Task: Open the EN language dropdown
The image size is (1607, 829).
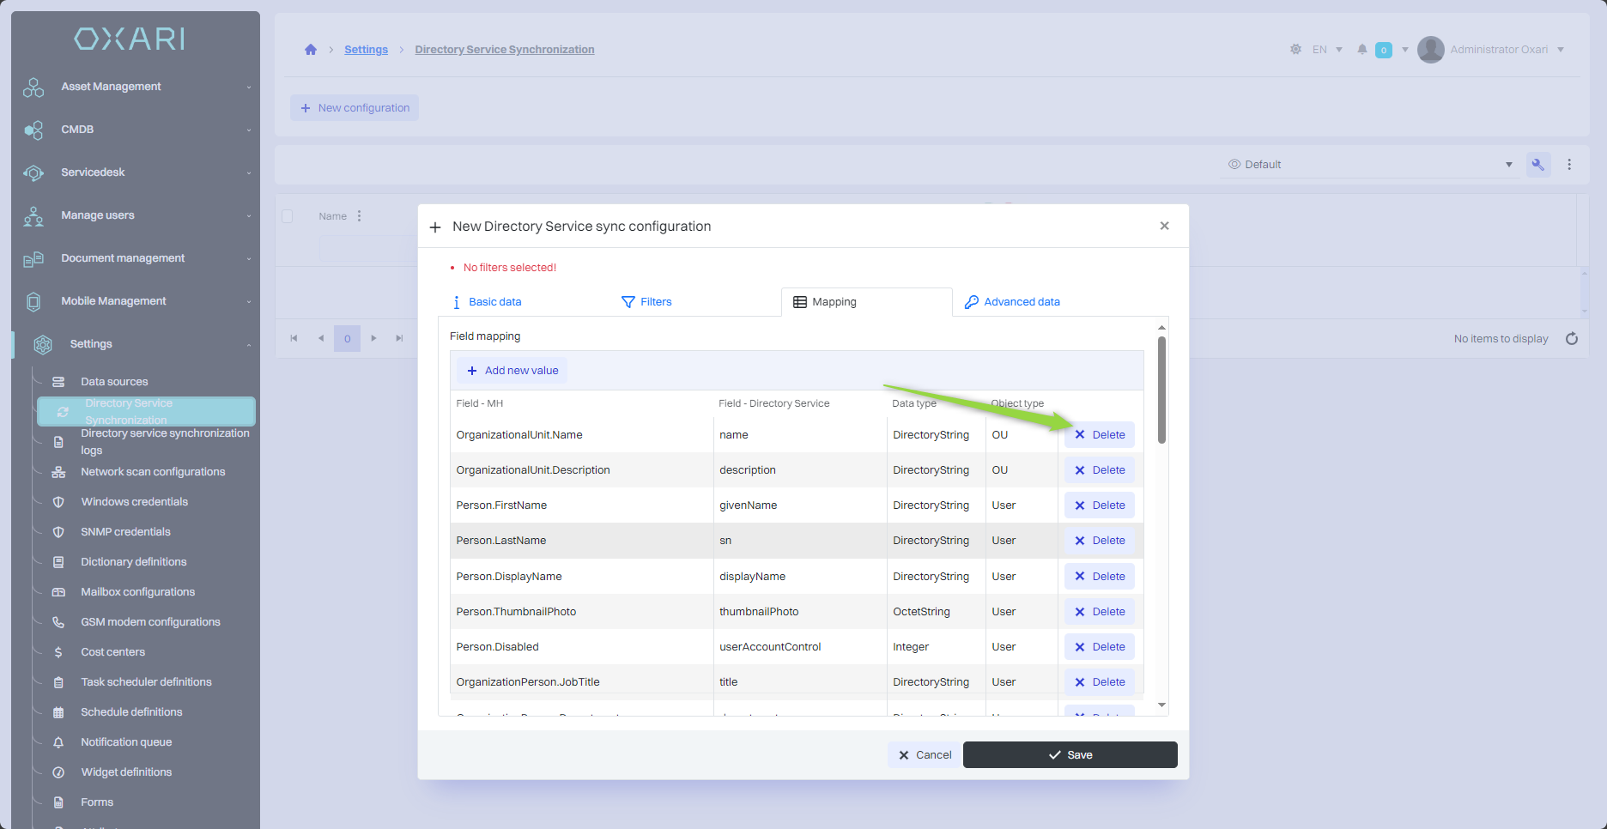Action: coord(1327,50)
